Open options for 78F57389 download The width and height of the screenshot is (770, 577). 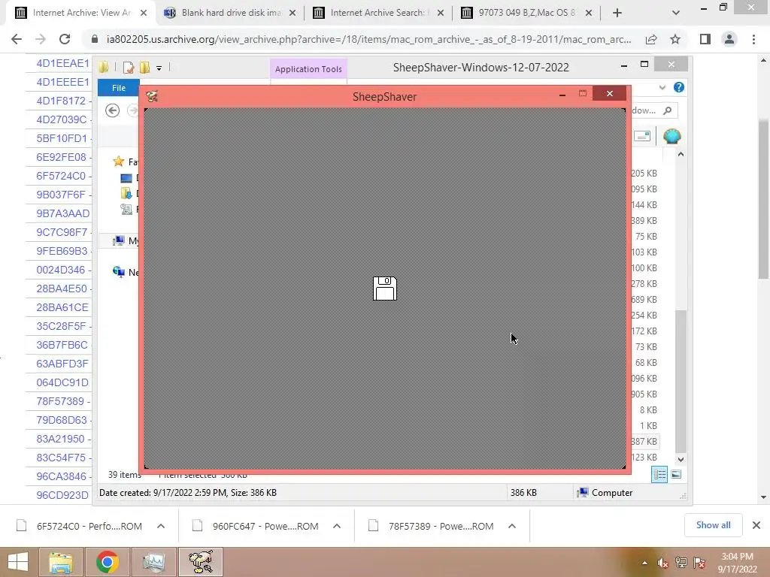coord(511,526)
